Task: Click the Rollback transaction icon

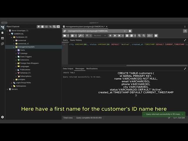Action: click(x=144, y=36)
